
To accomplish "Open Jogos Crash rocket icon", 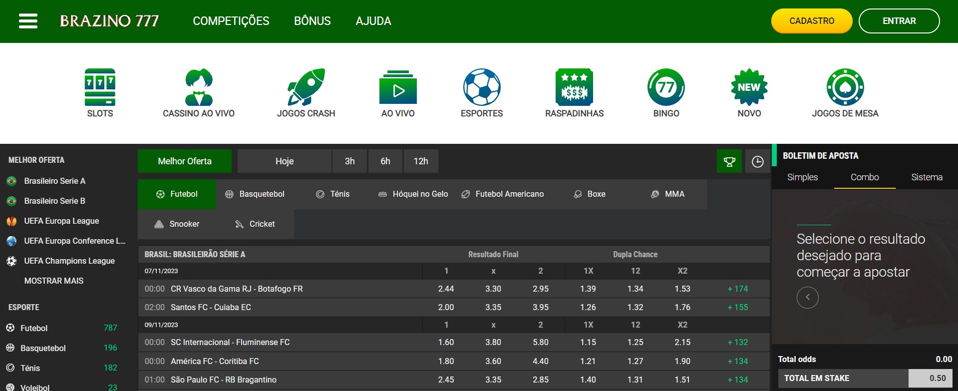I will (x=306, y=87).
